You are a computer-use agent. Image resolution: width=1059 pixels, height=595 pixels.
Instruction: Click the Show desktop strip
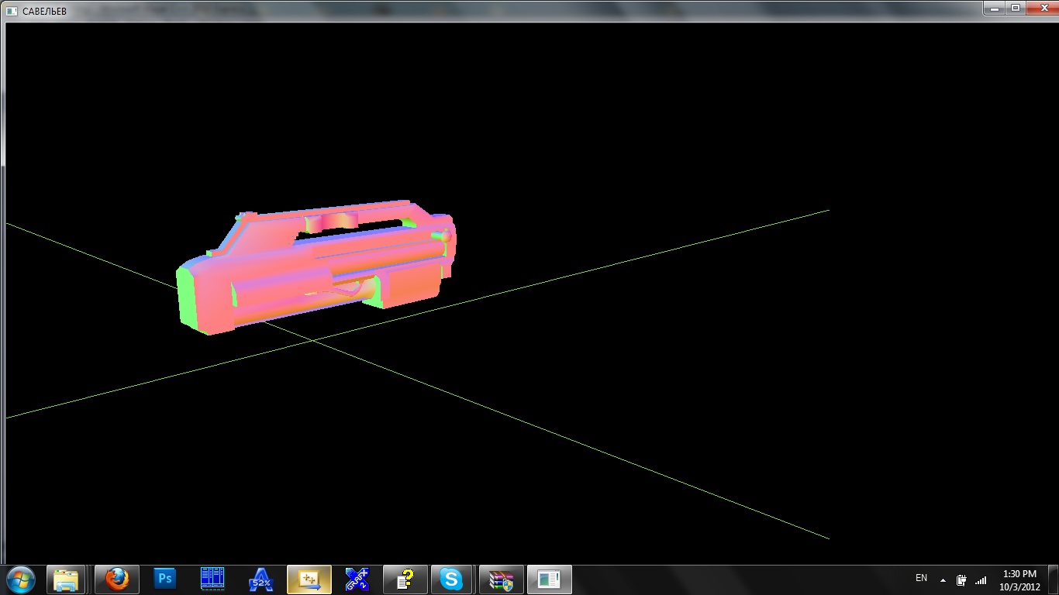pyautogui.click(x=1054, y=580)
